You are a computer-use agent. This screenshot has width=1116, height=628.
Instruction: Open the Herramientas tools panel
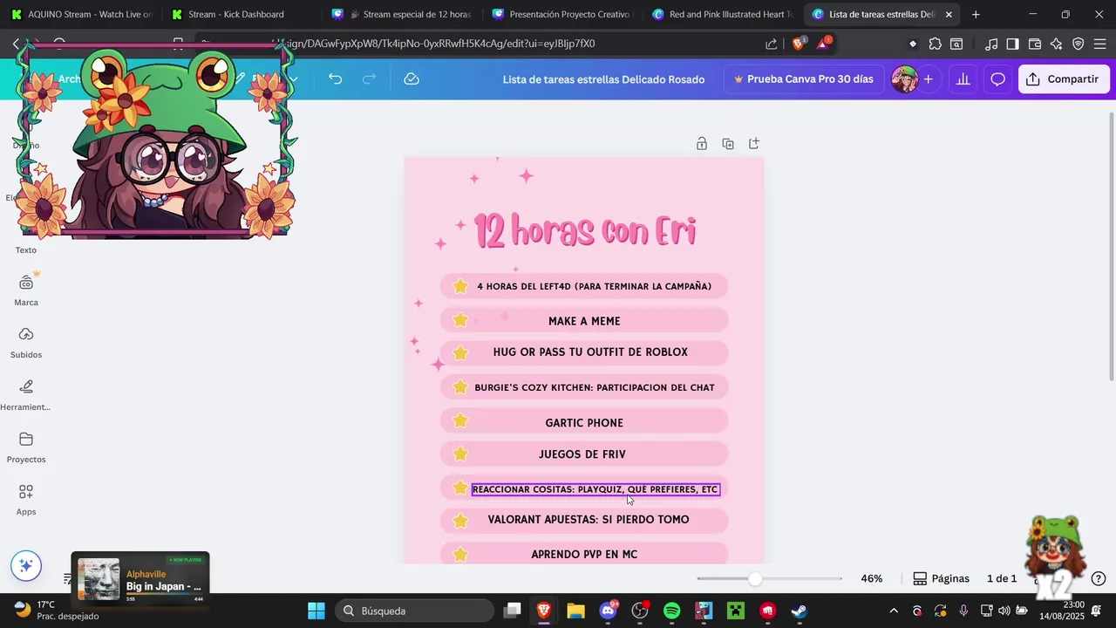26,395
